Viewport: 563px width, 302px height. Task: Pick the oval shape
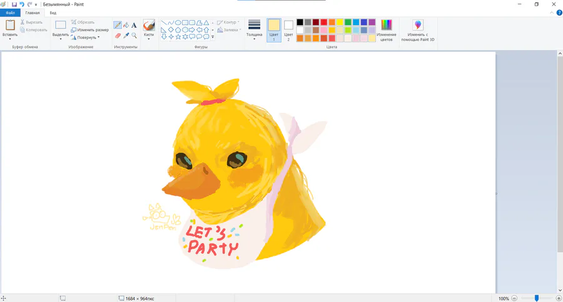(178, 23)
